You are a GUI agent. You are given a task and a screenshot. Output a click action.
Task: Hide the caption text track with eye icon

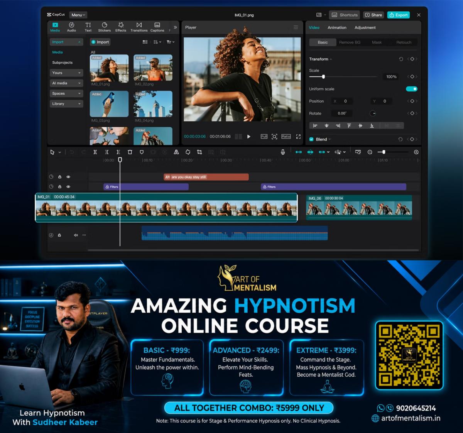[x=68, y=177]
